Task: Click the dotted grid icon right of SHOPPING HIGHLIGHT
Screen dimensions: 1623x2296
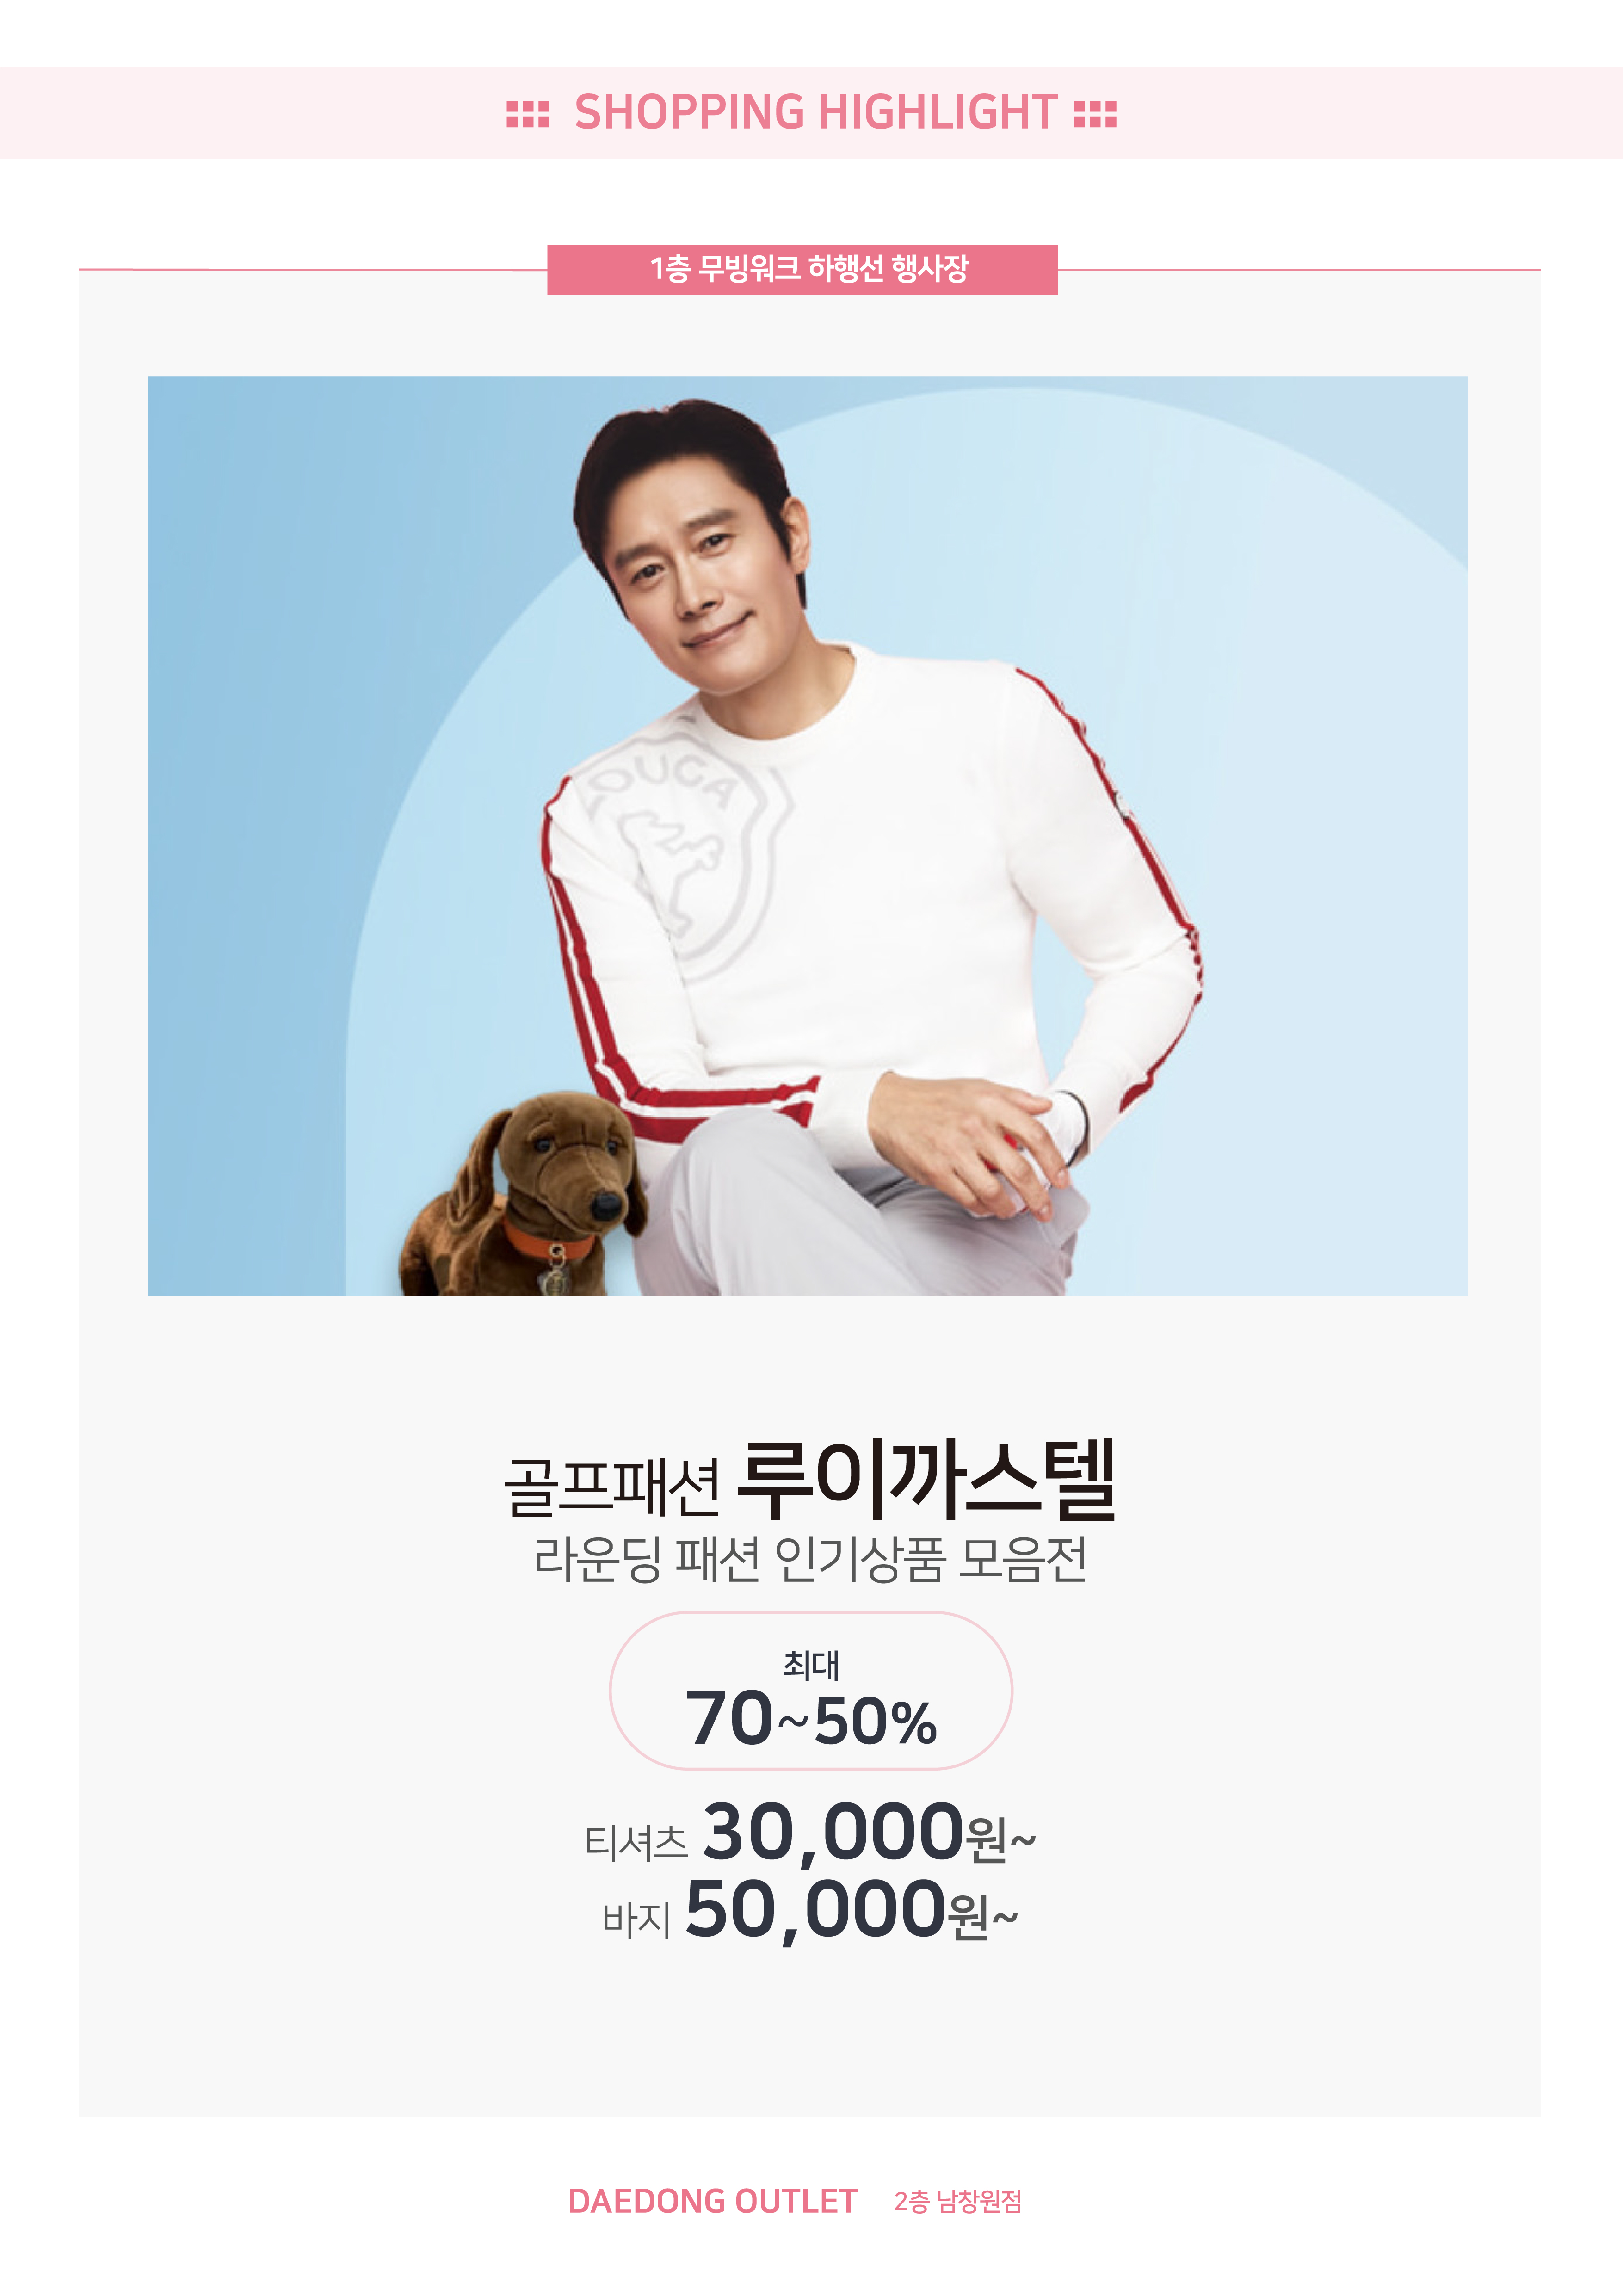Action: pos(1095,114)
